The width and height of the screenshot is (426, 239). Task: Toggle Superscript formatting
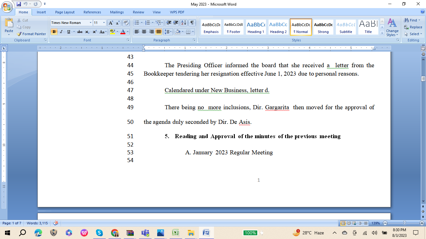[94, 32]
